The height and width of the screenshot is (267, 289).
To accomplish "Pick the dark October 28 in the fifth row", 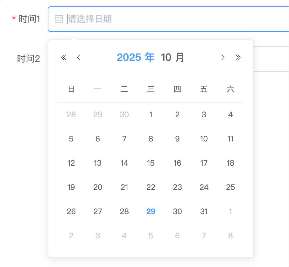I will (124, 212).
